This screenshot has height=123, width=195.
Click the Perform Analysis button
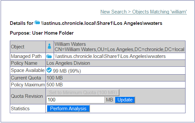[x=68, y=109]
